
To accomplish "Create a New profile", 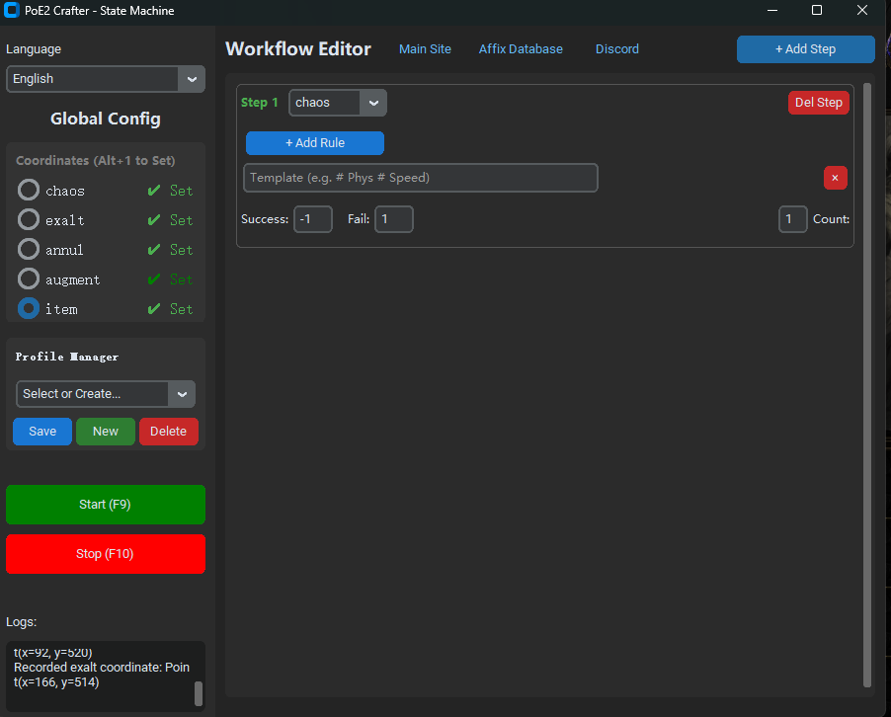I will pyautogui.click(x=106, y=432).
